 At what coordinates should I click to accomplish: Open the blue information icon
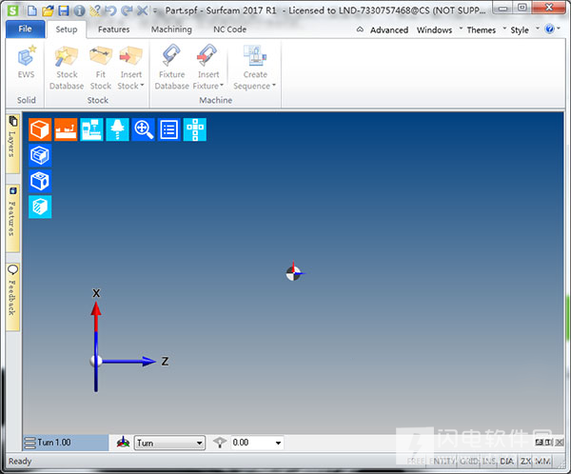[79, 10]
